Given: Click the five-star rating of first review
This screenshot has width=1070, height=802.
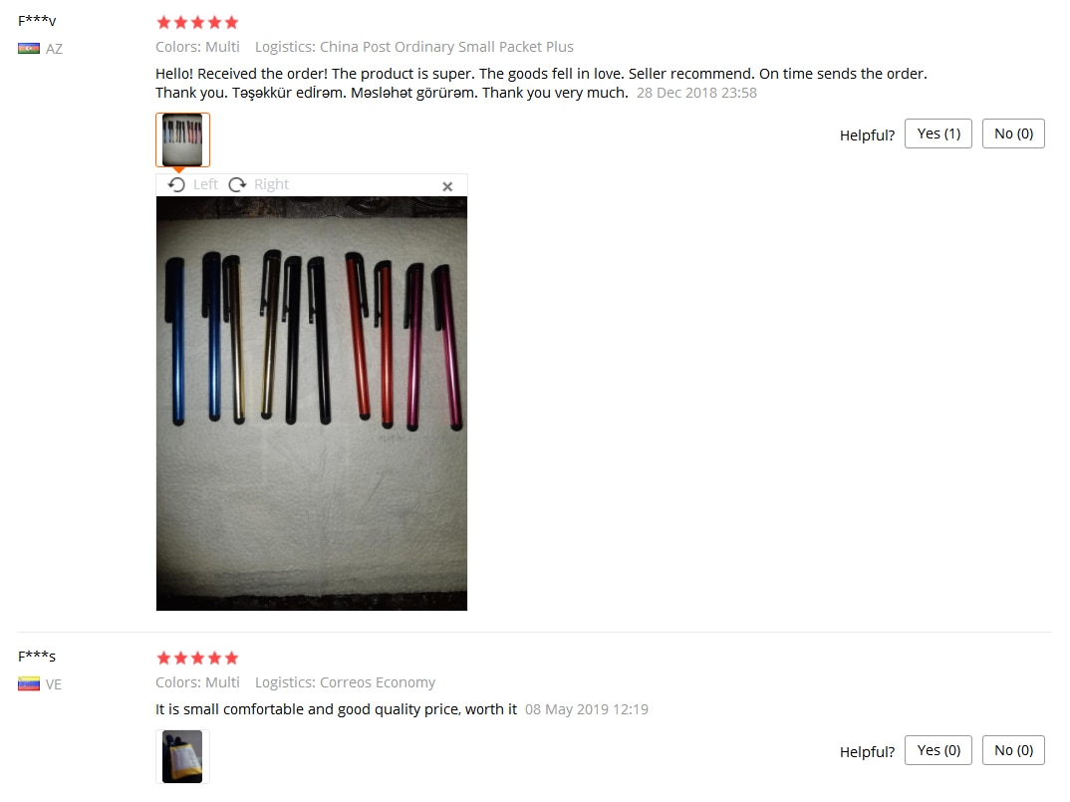Looking at the screenshot, I should coord(198,23).
